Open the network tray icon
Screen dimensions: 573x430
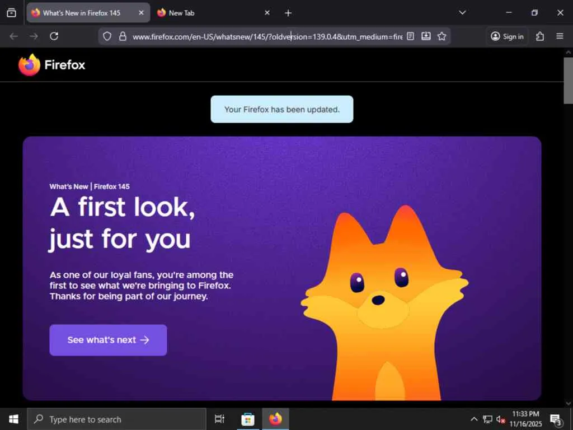pyautogui.click(x=487, y=419)
